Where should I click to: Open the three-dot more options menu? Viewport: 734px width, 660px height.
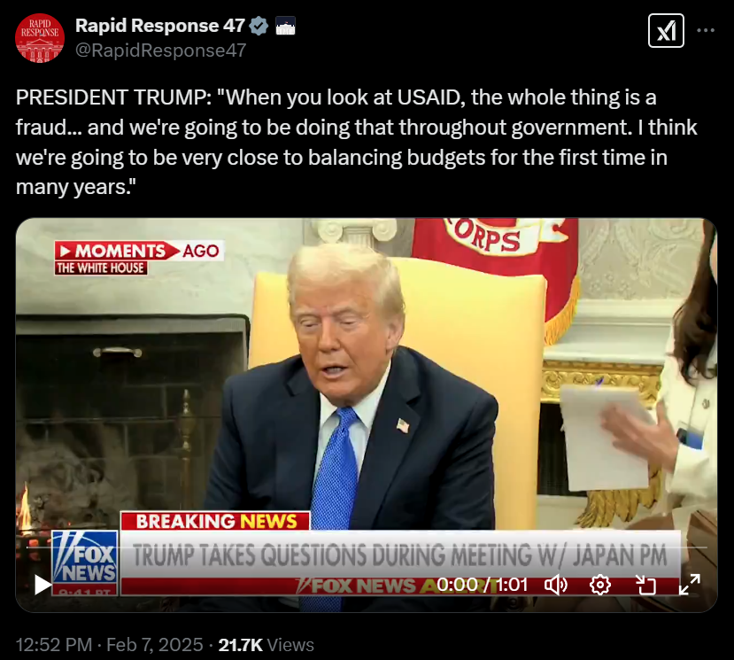click(706, 30)
